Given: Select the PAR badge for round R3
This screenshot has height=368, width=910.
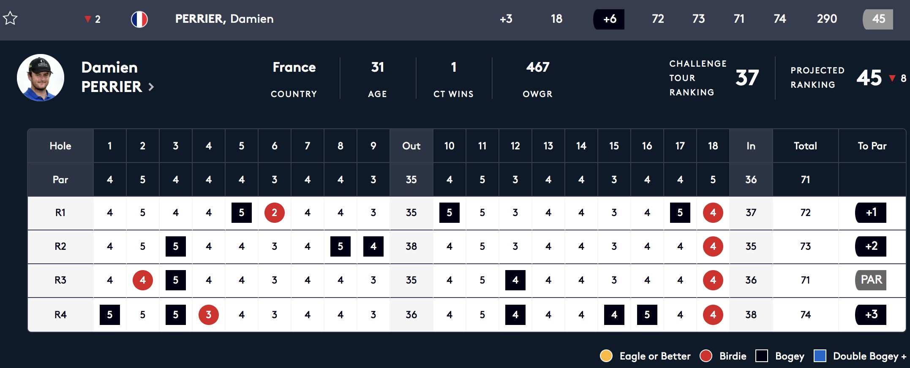Looking at the screenshot, I should coord(871,280).
